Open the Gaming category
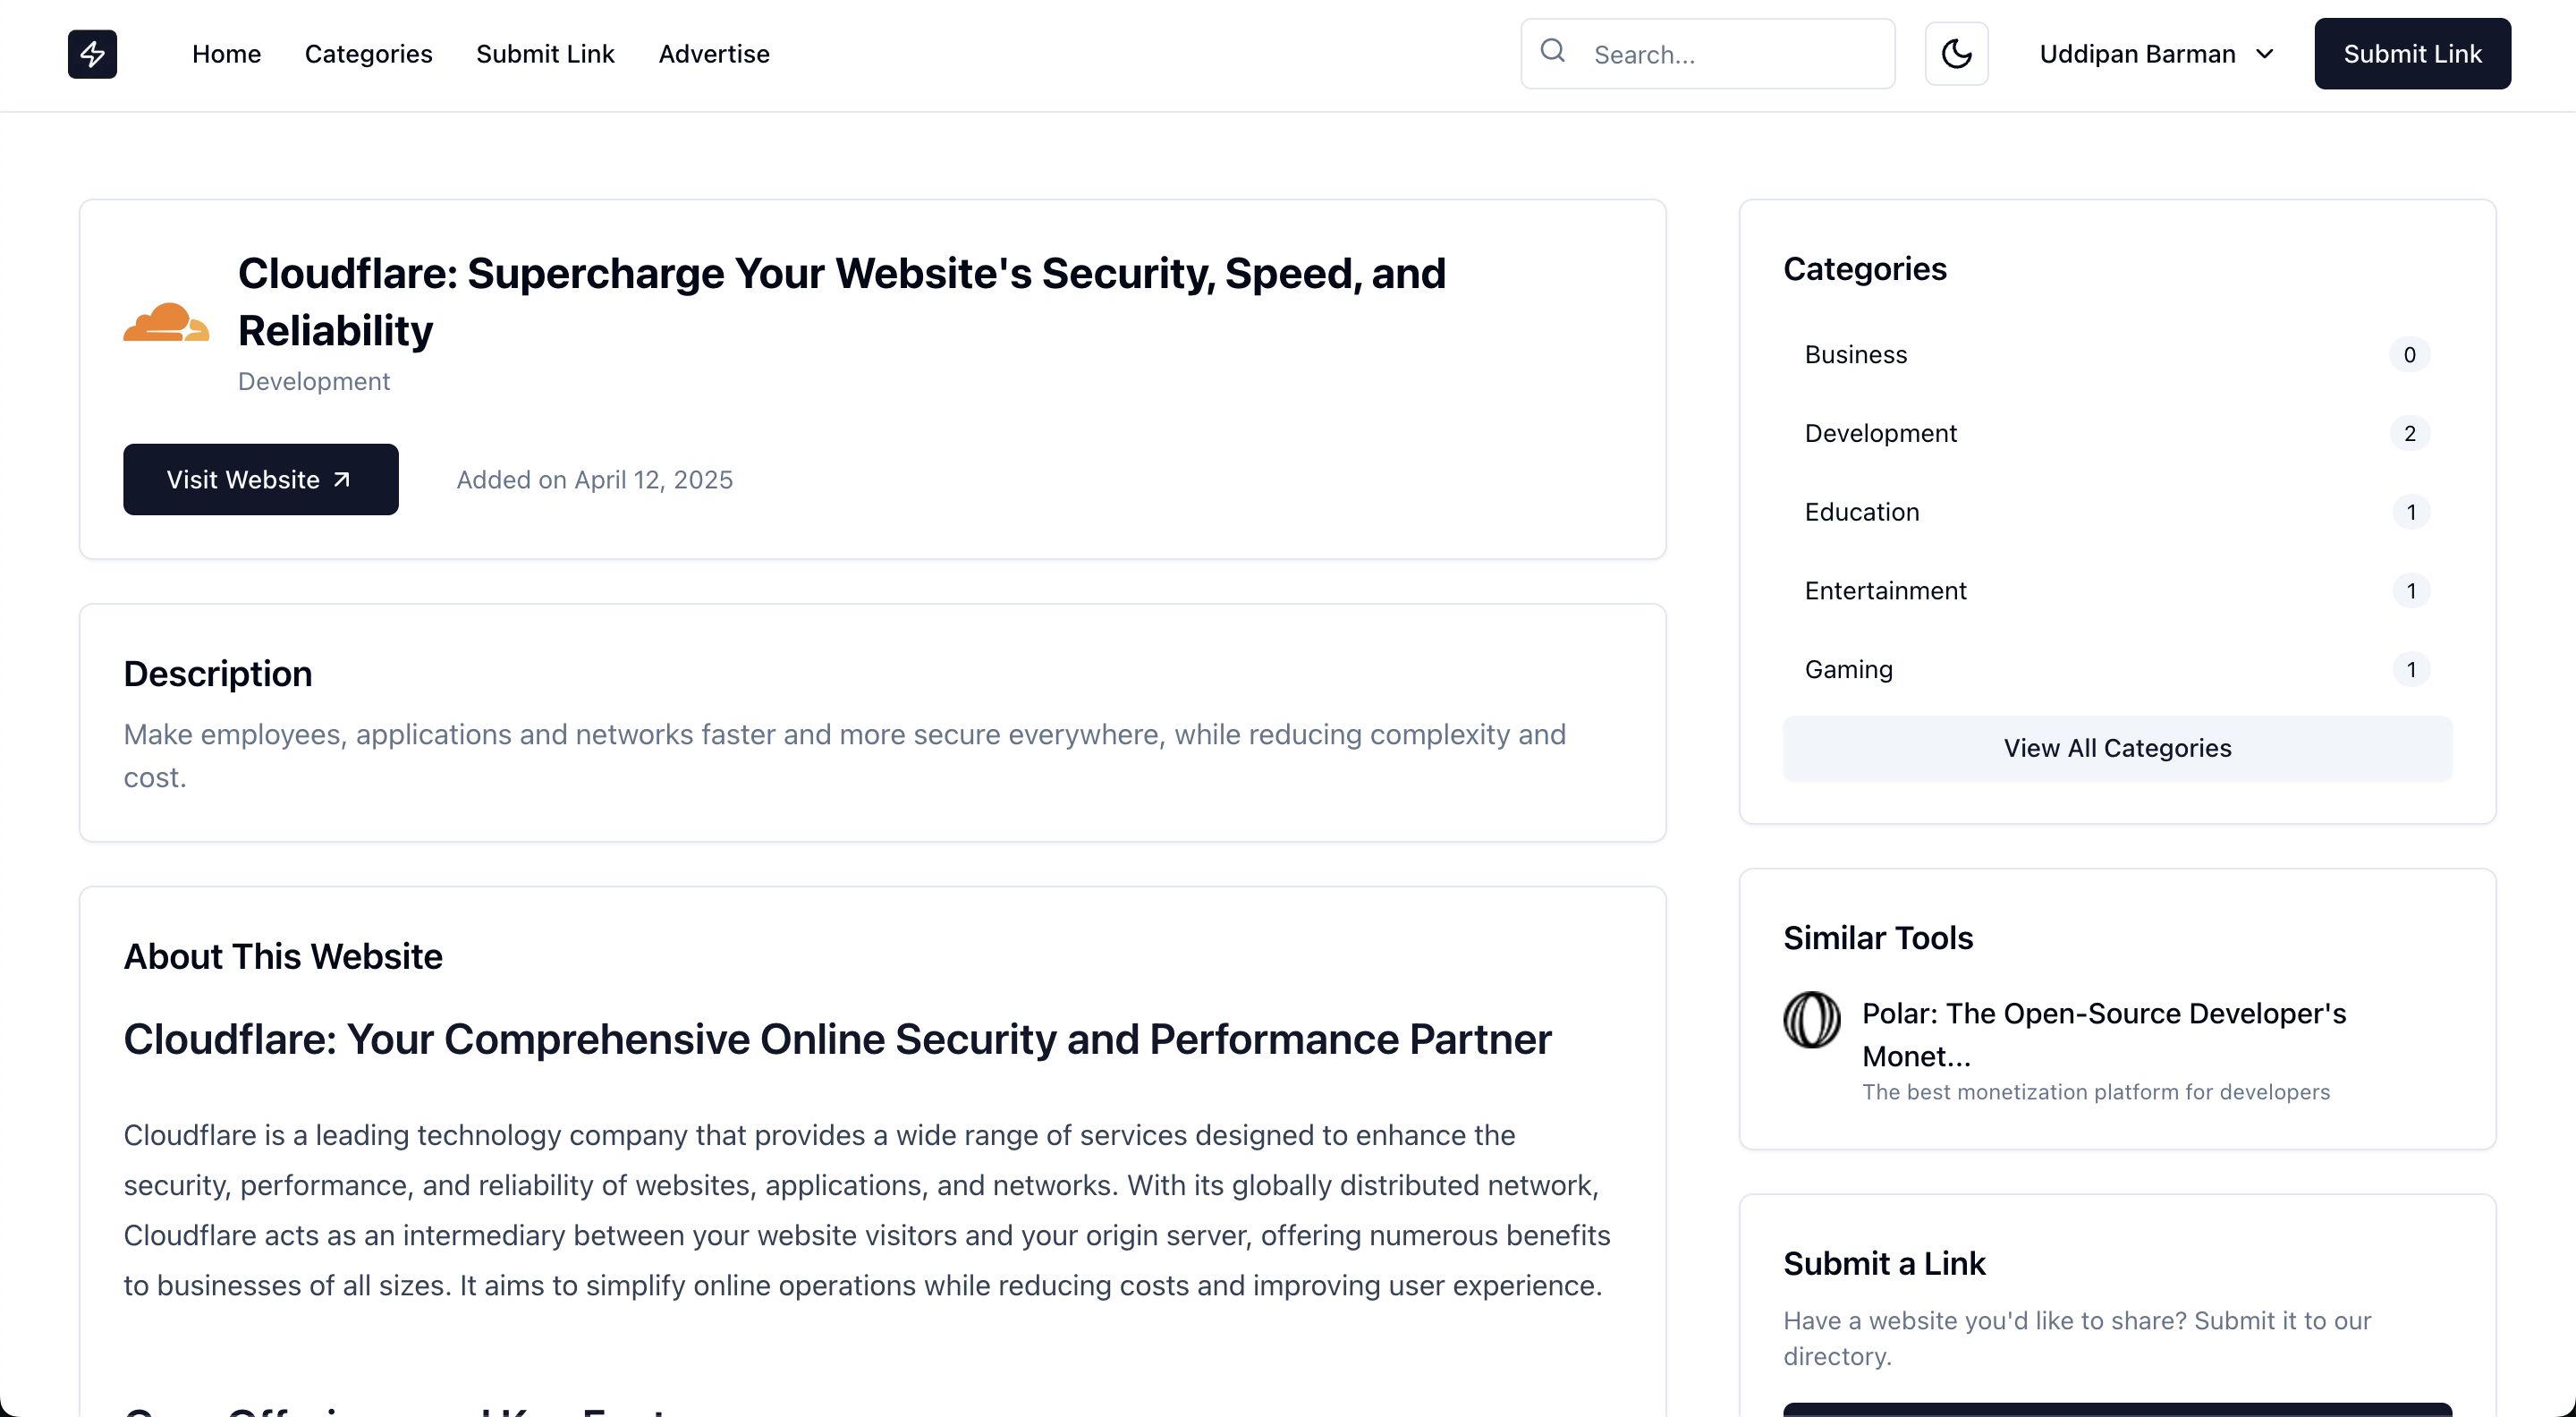Viewport: 2576px width, 1417px height. pyautogui.click(x=1848, y=670)
